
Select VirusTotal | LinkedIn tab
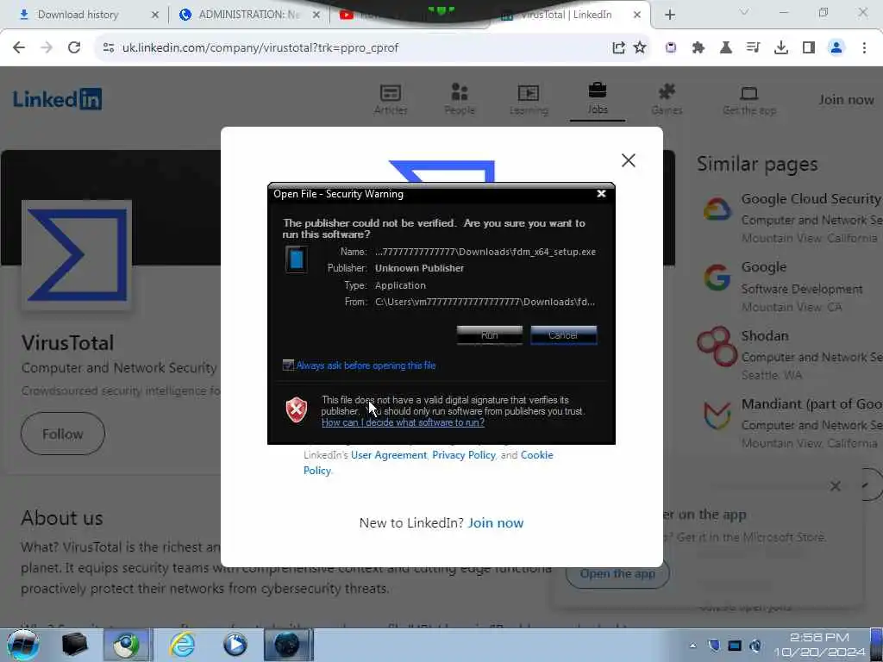pos(566,15)
